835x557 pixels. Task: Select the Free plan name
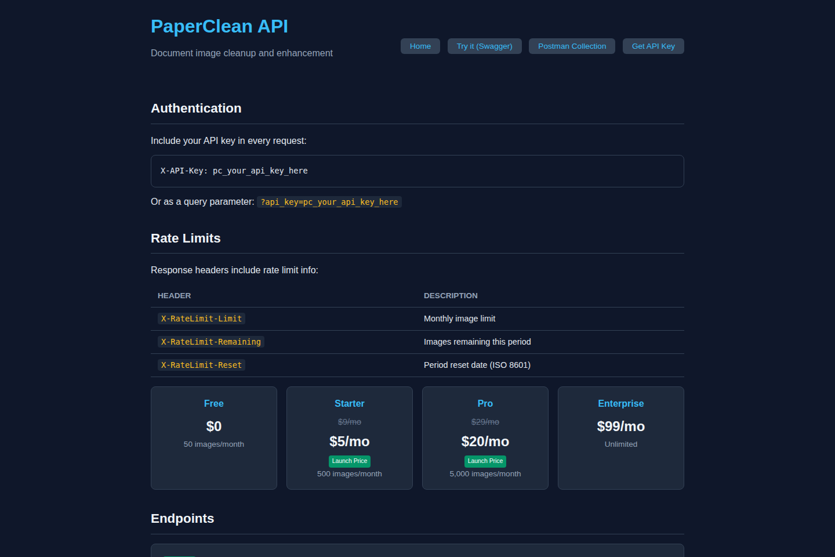214,403
